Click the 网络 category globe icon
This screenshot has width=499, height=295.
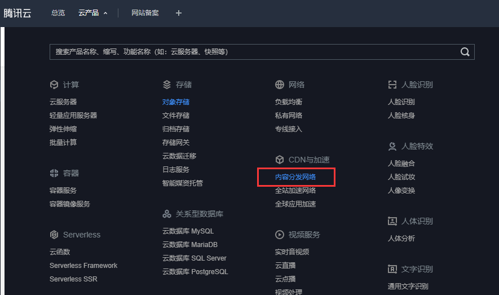(x=280, y=85)
